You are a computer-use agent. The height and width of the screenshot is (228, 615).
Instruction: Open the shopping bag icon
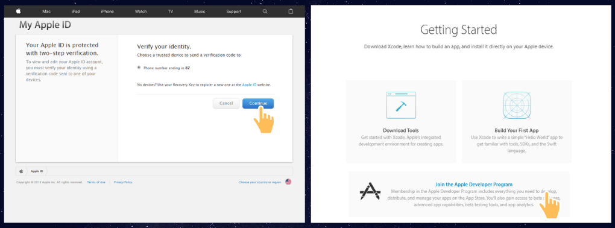click(291, 11)
